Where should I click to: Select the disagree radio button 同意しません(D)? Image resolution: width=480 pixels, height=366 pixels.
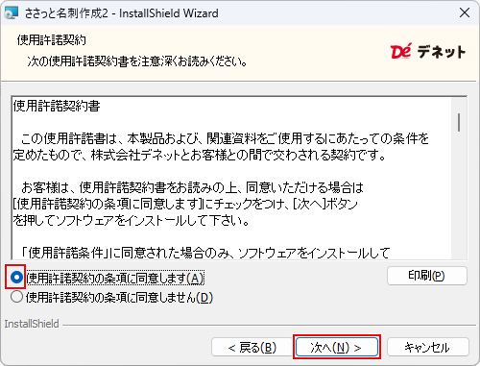[x=16, y=297]
